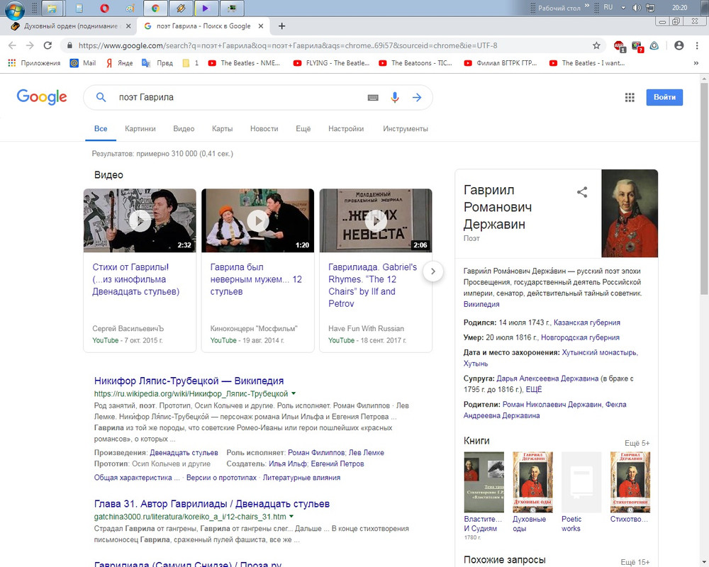Open the Paint icon on the taskbar
Image resolution: width=709 pixels, height=567 pixels.
pyautogui.click(x=130, y=8)
